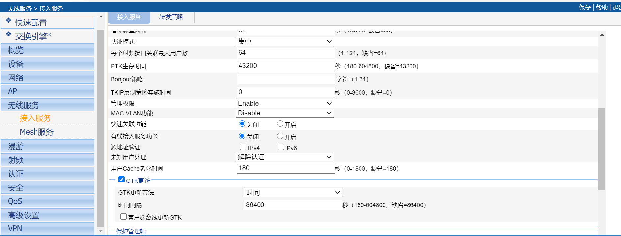The image size is (621, 236).
Task: Switch to the 转发策略 tab
Action: (x=171, y=17)
